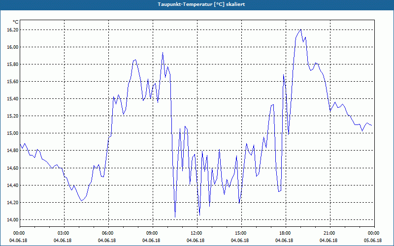Select the 15,40 y-axis value
394x246 pixels.
pyautogui.click(x=13, y=99)
